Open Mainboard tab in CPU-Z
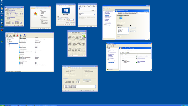 pos(8,9)
